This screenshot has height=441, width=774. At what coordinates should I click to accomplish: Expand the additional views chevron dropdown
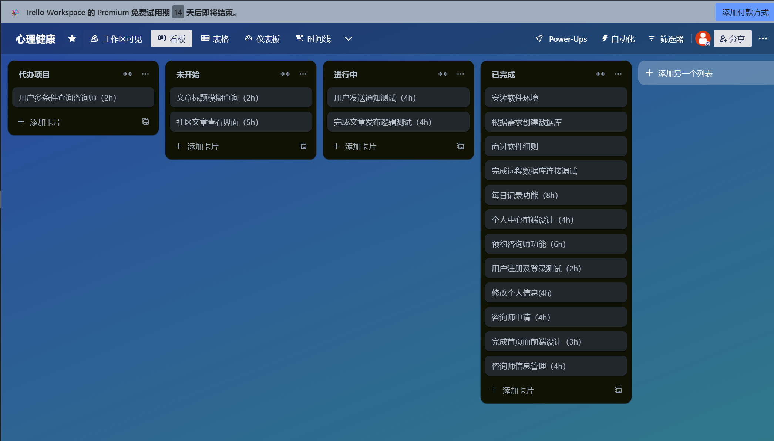pyautogui.click(x=348, y=38)
